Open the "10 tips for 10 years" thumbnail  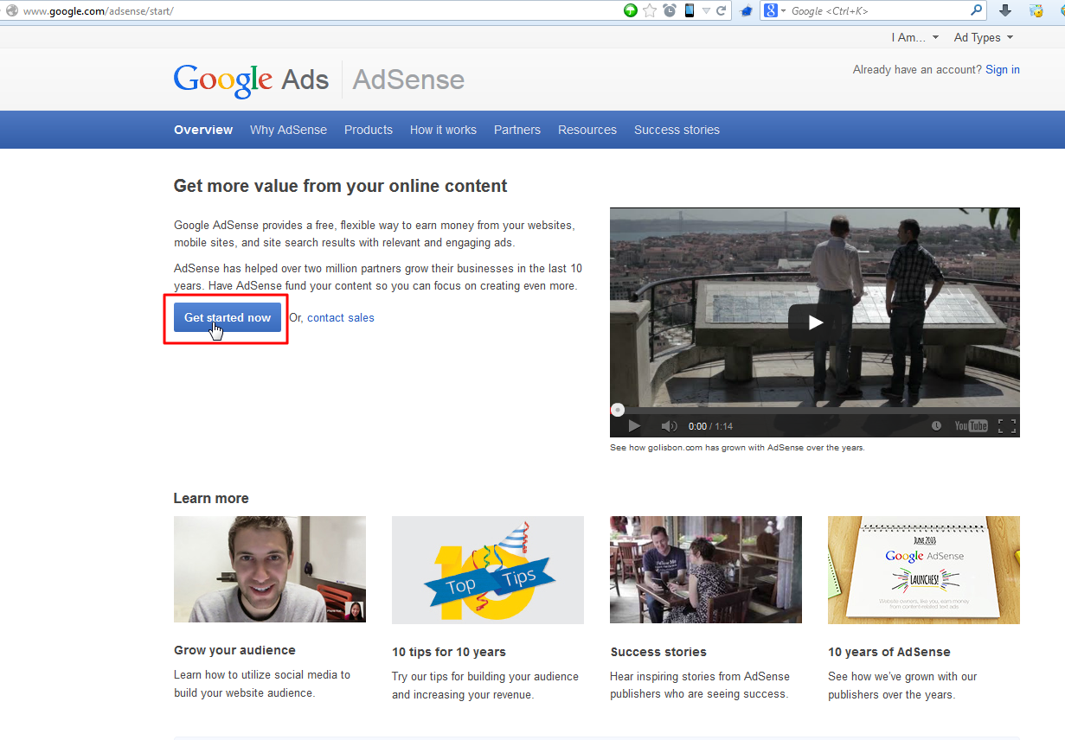[x=488, y=570]
